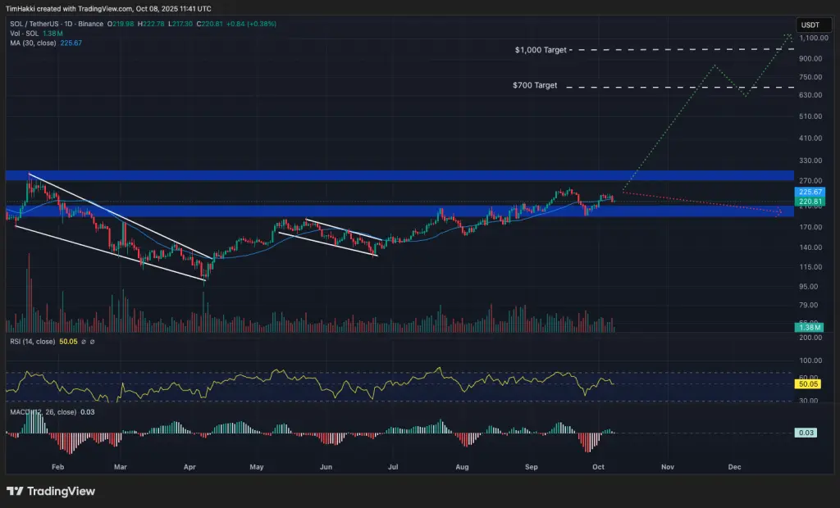Click the 1.38M volume tag on axis
840x508 pixels.
tap(810, 328)
